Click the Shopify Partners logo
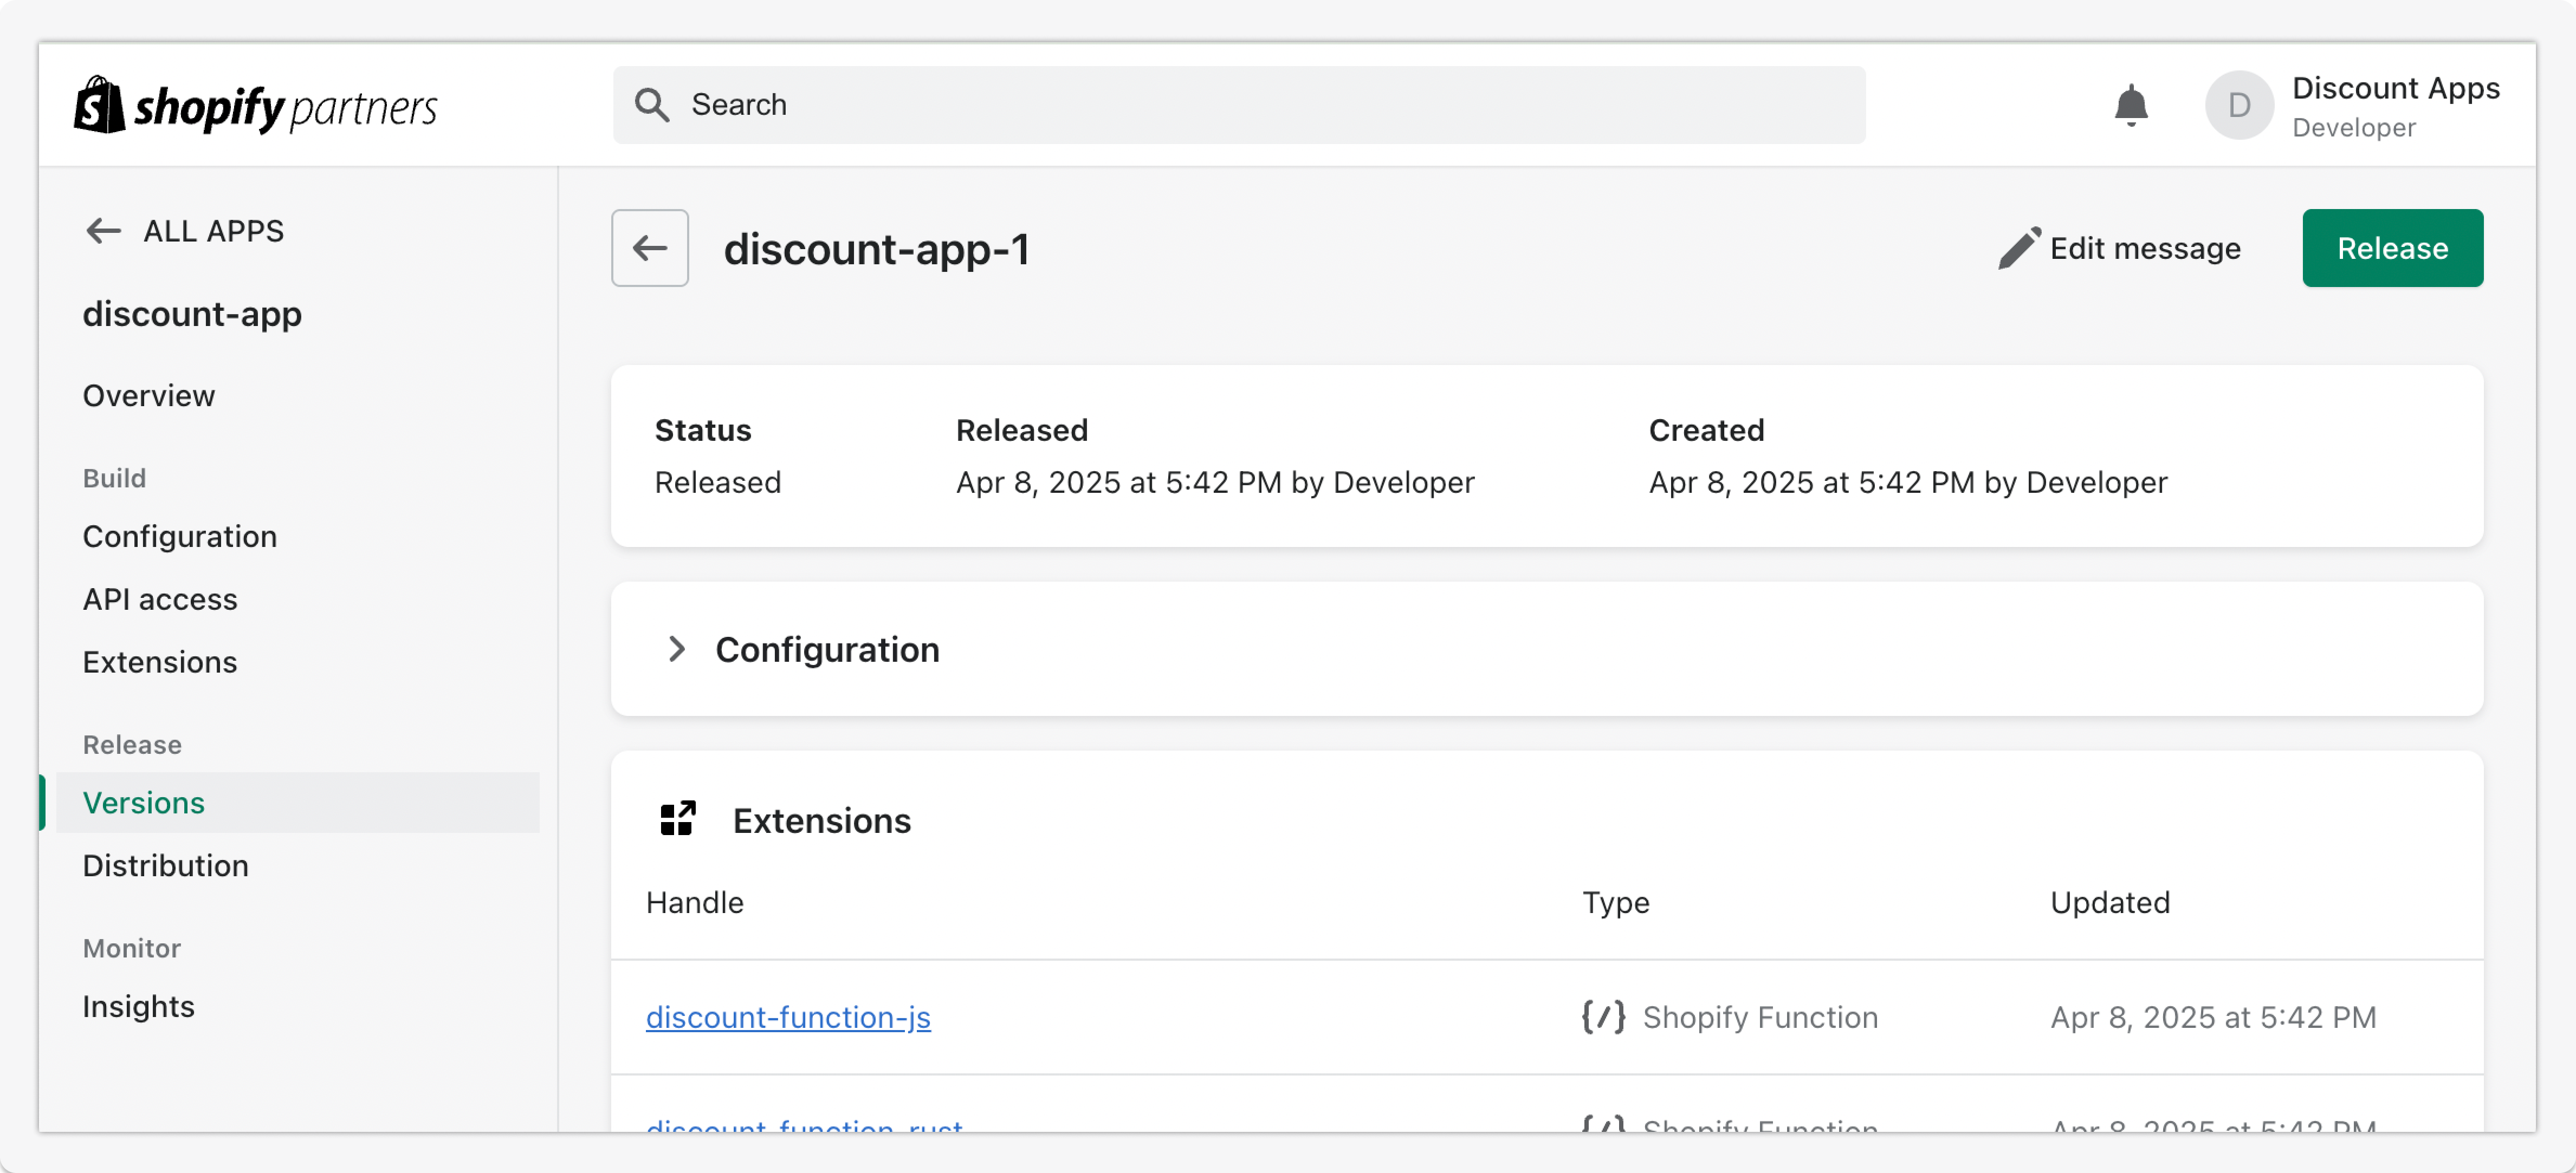This screenshot has height=1173, width=2576. [256, 106]
